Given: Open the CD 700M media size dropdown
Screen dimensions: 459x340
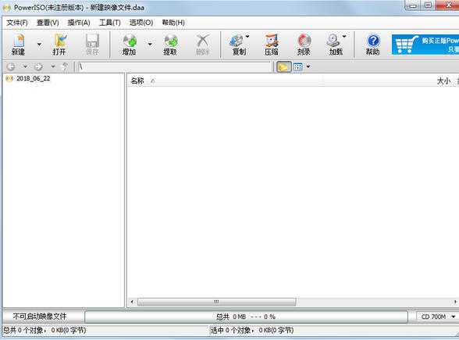Looking at the screenshot, I should coord(438,317).
